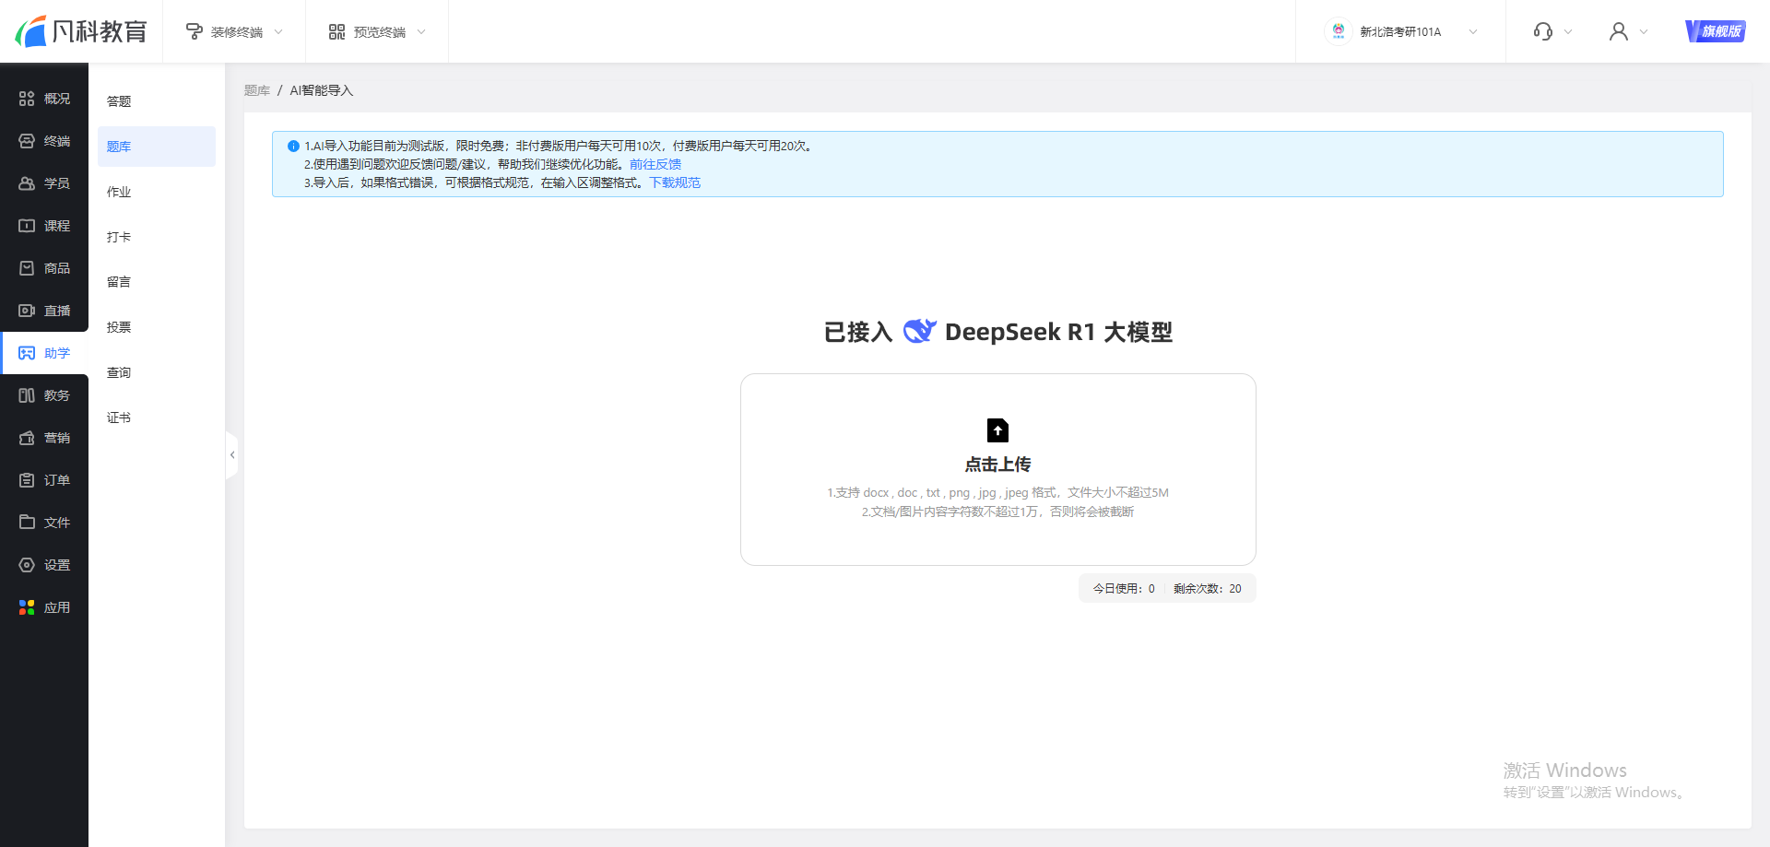Screen dimensions: 1770x847
Task: Select the 直播 live broadcast icon
Action: 27,311
